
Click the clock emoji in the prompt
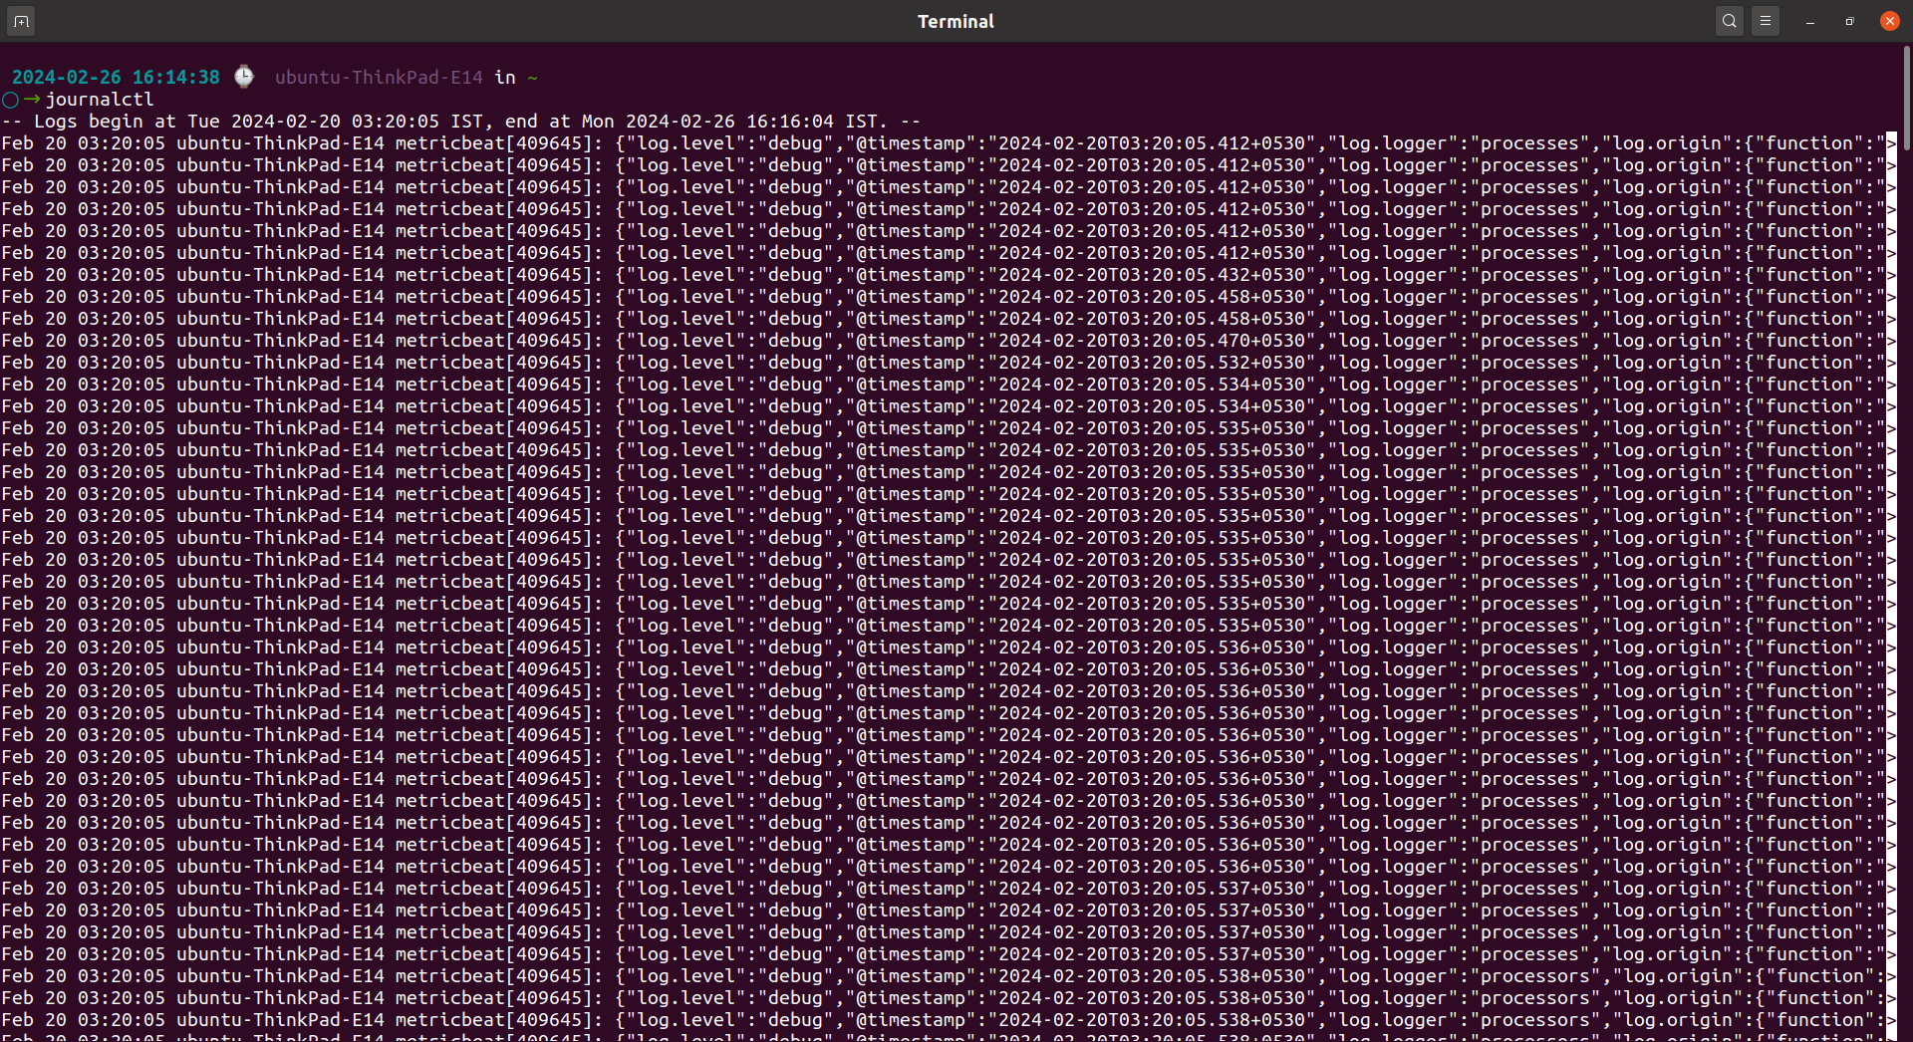pyautogui.click(x=244, y=77)
